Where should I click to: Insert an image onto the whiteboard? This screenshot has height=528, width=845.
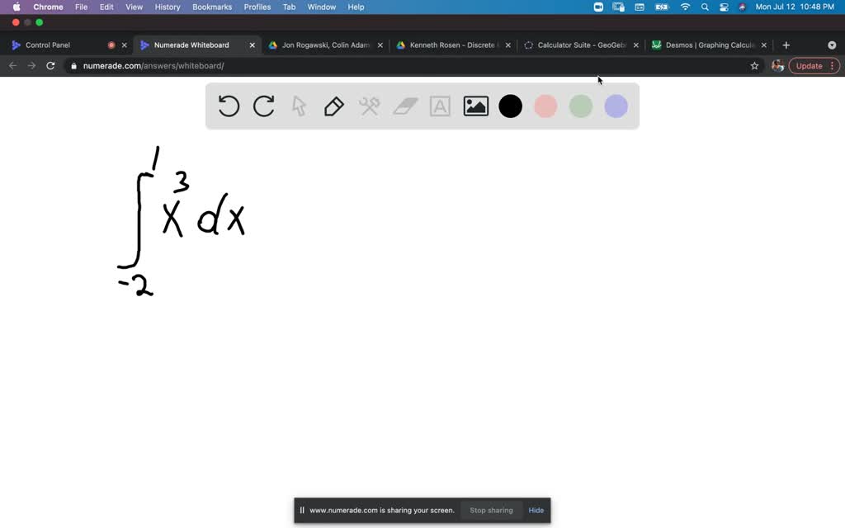tap(476, 106)
